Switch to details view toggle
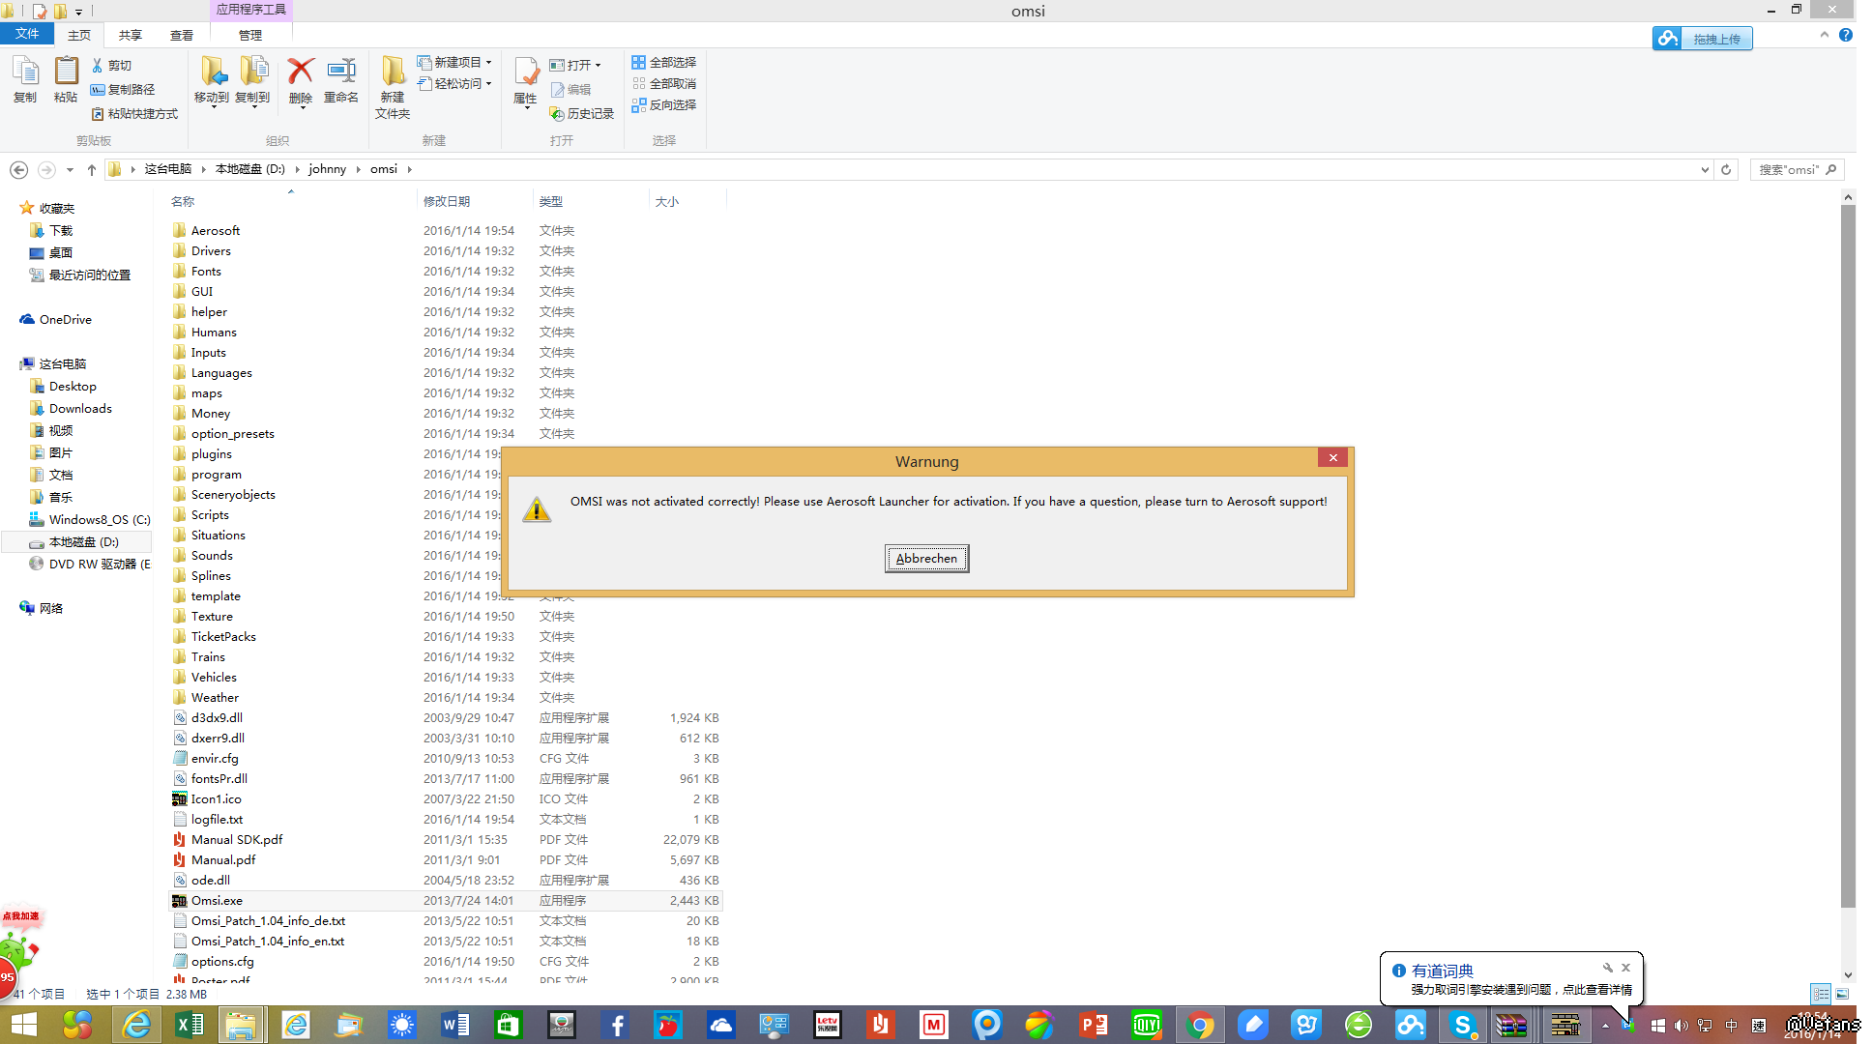The height and width of the screenshot is (1044, 1872). [1821, 994]
